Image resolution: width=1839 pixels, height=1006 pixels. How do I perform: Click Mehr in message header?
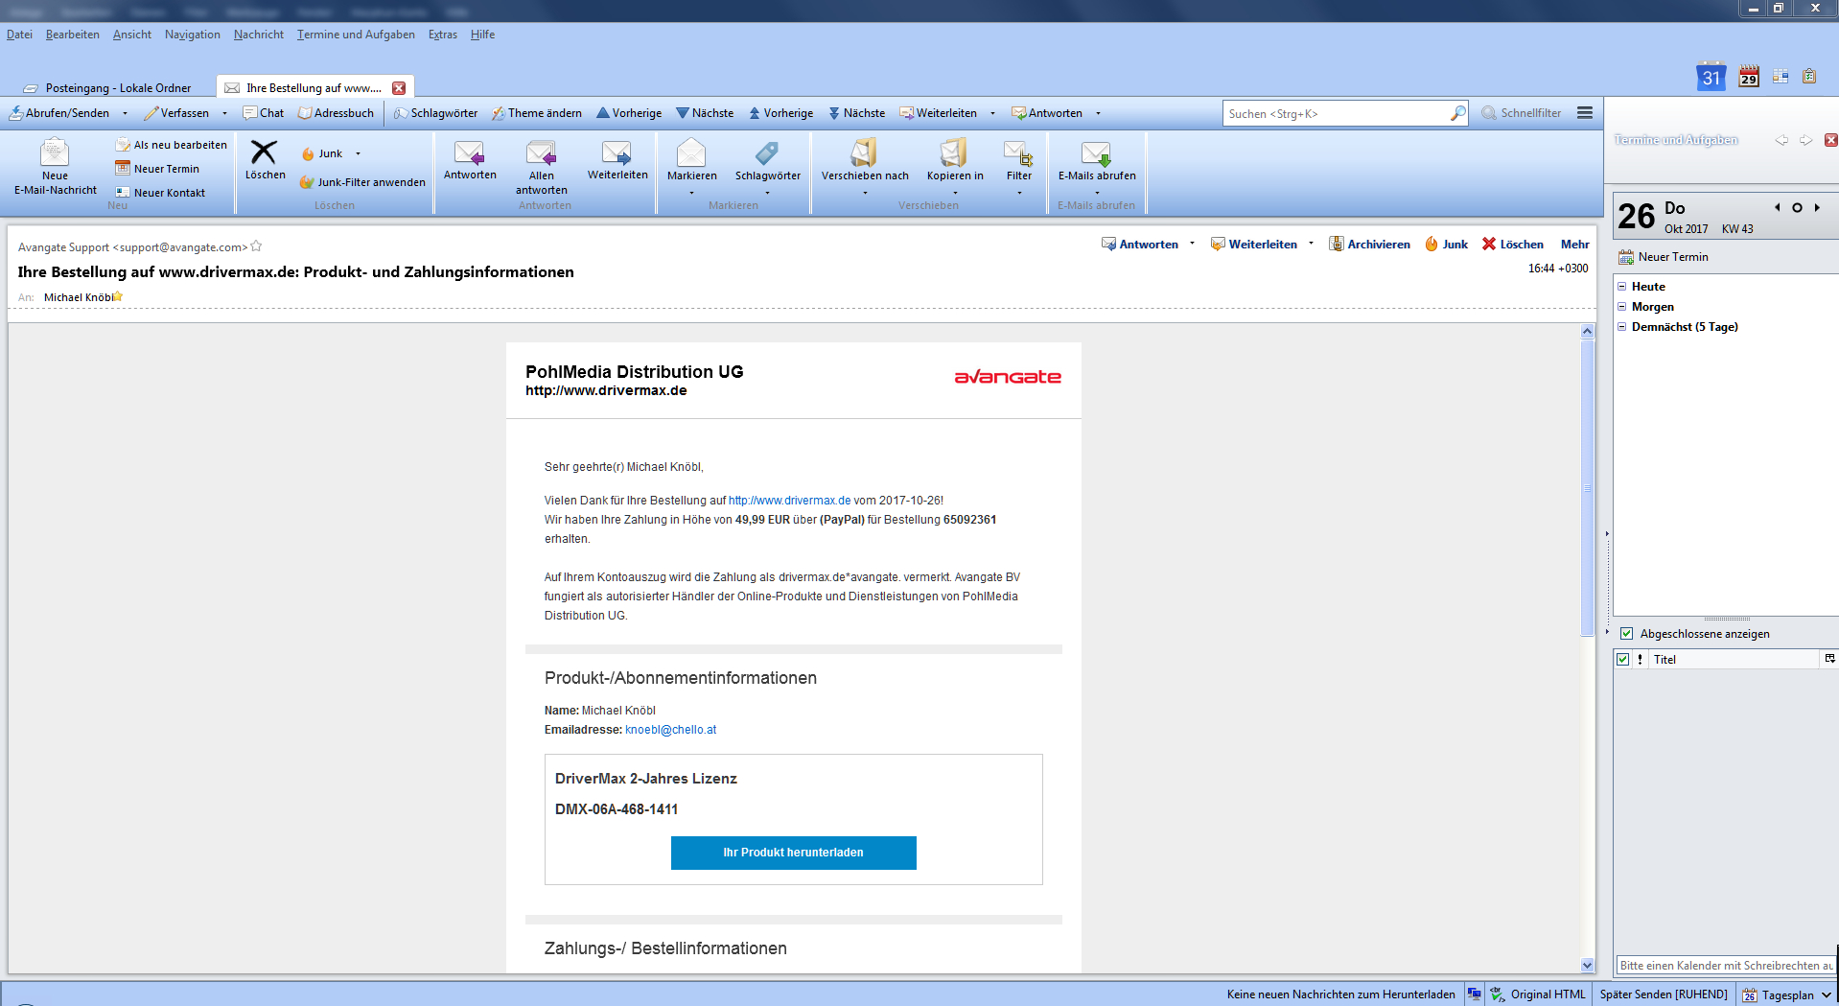1574,245
